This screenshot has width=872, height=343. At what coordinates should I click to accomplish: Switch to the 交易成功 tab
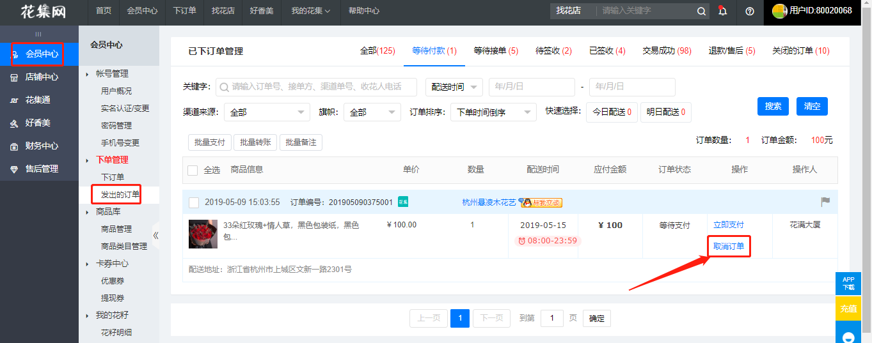pos(666,51)
